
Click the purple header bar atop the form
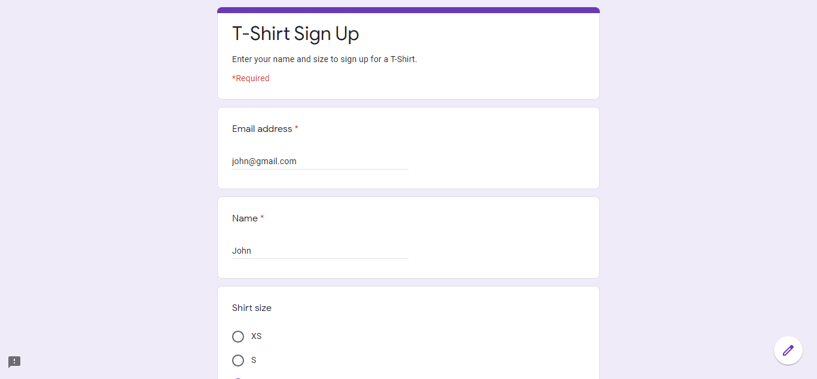coord(408,10)
